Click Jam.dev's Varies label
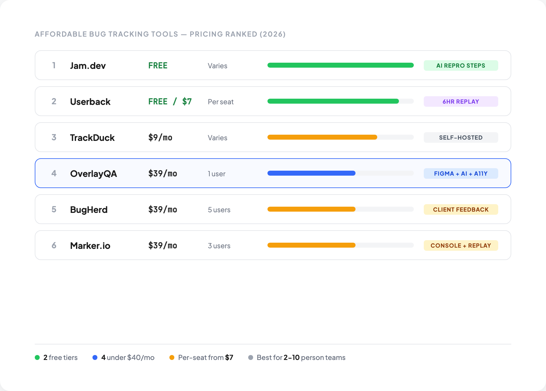Viewport: 546px width, 391px height. (217, 66)
